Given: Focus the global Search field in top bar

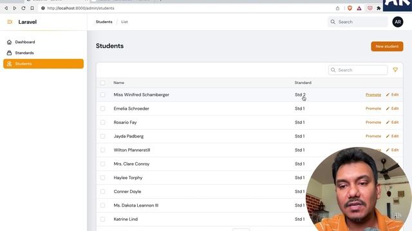Looking at the screenshot, I should [358, 22].
